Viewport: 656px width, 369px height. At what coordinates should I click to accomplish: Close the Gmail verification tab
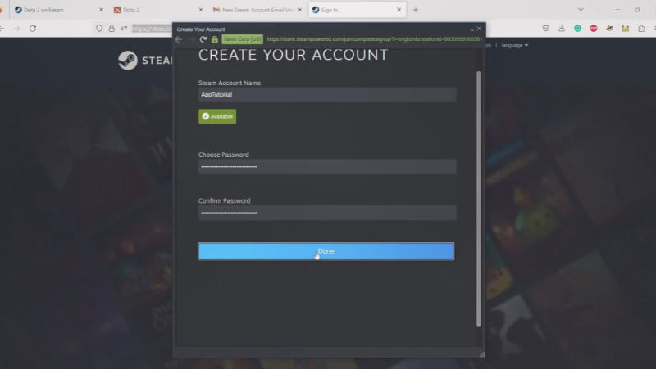coord(299,10)
